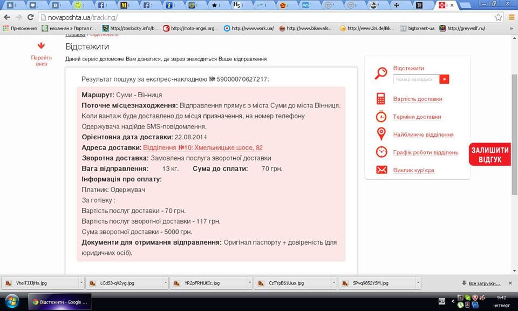The height and width of the screenshot is (311, 518).
Task: Open a new tab via the new tab button
Action: pos(465,5)
